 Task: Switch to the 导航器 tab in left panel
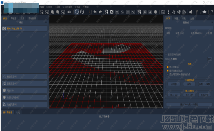click(14, 18)
